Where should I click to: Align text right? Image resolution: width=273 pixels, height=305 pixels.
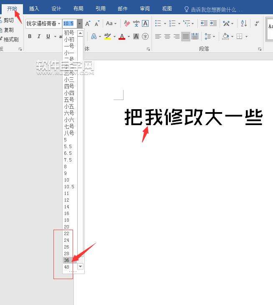pos(177,36)
